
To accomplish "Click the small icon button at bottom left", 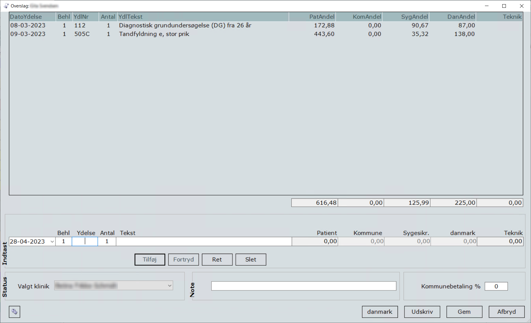I will coord(14,312).
